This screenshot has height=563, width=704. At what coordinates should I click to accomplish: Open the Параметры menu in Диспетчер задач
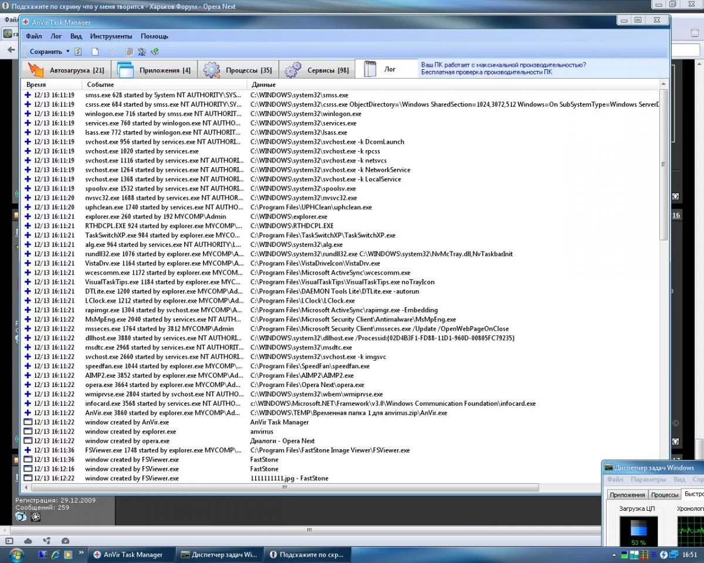pyautogui.click(x=649, y=480)
